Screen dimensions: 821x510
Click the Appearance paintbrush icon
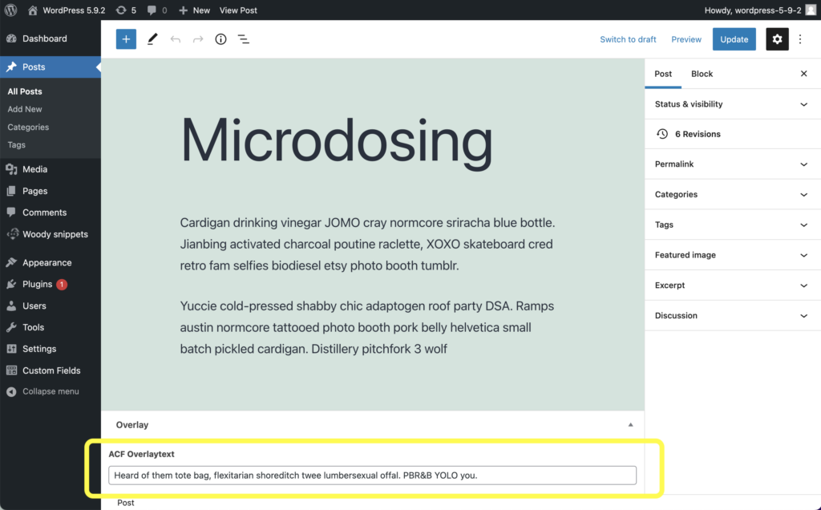pos(11,262)
